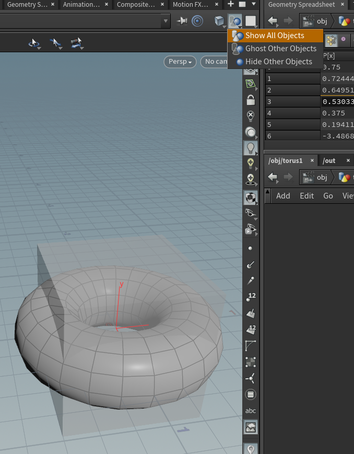This screenshot has width=354, height=454.
Task: Choose Hide Other Objects from menu
Action: [x=278, y=62]
